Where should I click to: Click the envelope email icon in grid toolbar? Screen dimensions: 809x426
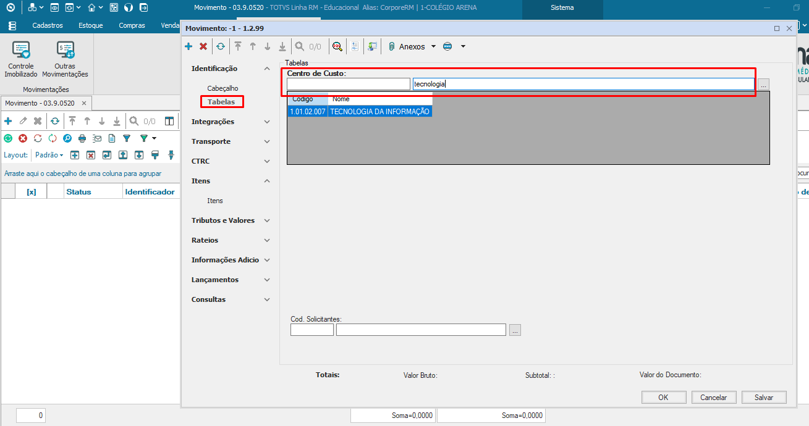(x=97, y=138)
